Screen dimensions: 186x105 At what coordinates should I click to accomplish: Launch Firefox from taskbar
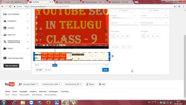point(48,102)
